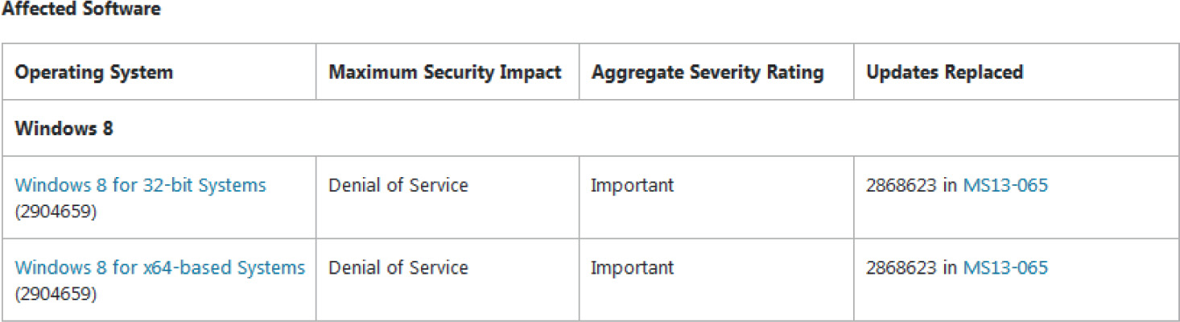
Task: Click the word 'in' before MS13-065, 32-bit row
Action: pyautogui.click(x=950, y=186)
